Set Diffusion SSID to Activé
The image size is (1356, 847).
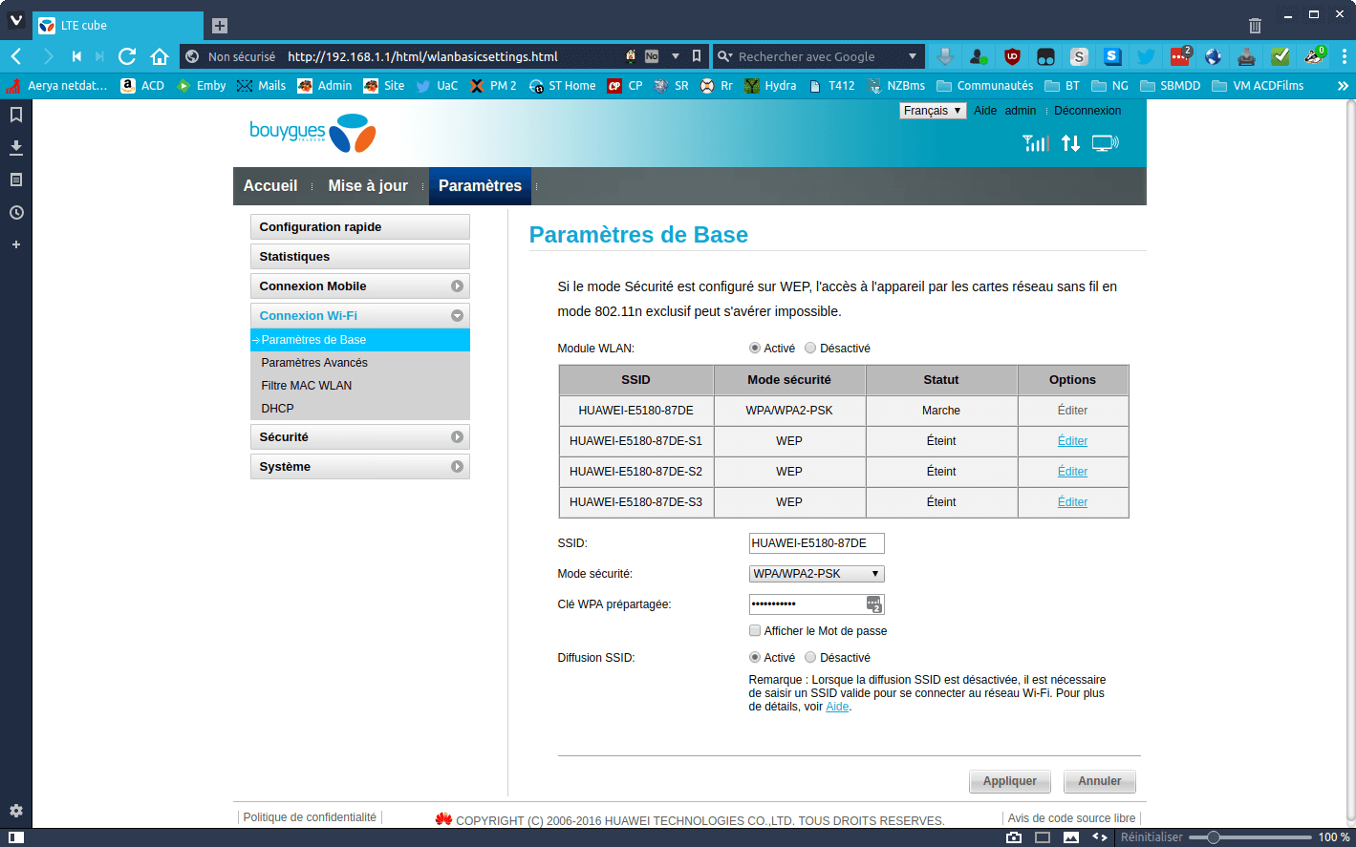click(x=755, y=658)
